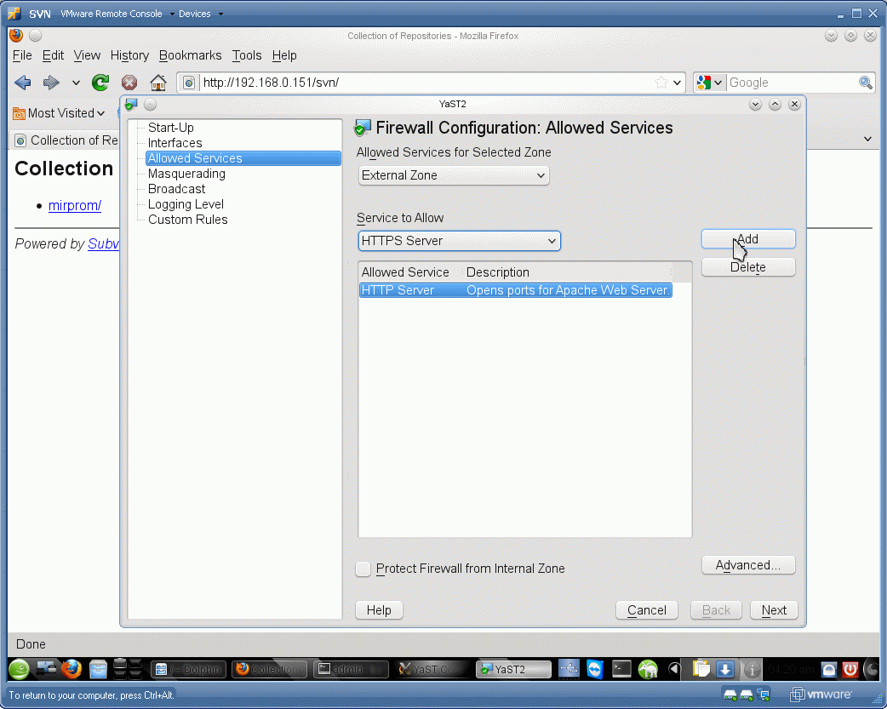This screenshot has height=709, width=887.
Task: Click the Advanced... button
Action: point(748,565)
